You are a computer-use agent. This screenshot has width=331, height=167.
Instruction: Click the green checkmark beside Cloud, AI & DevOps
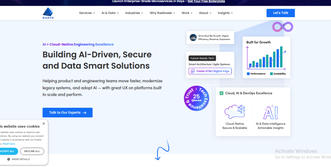[x=221, y=93]
